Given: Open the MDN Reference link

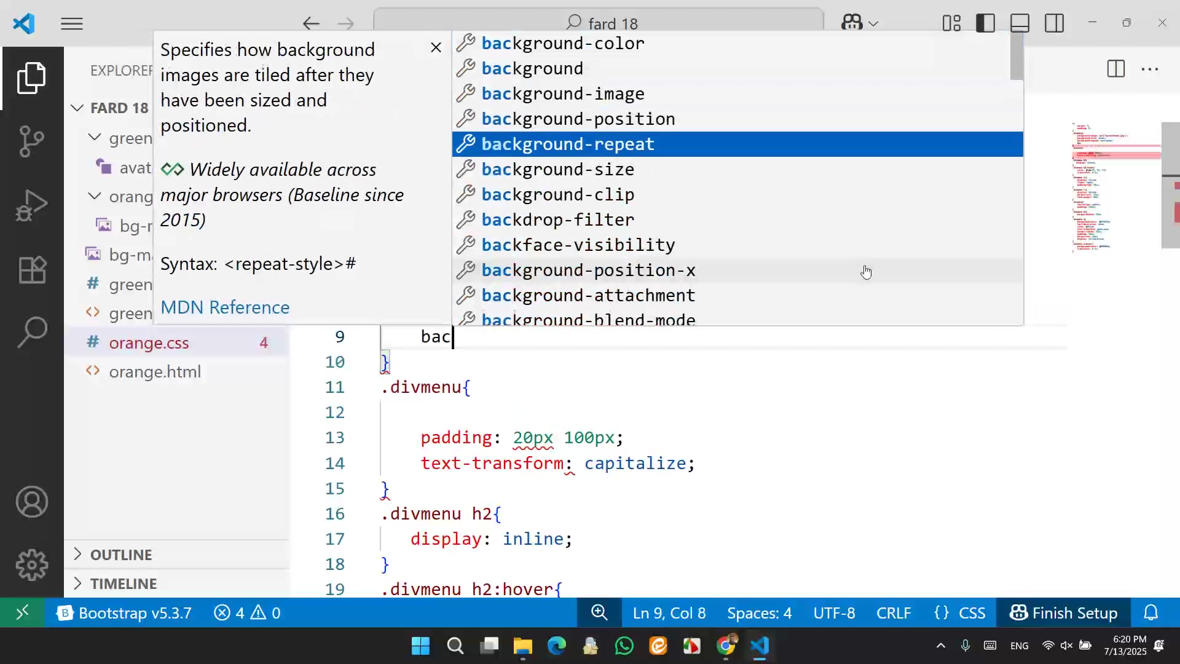Looking at the screenshot, I should pos(225,307).
